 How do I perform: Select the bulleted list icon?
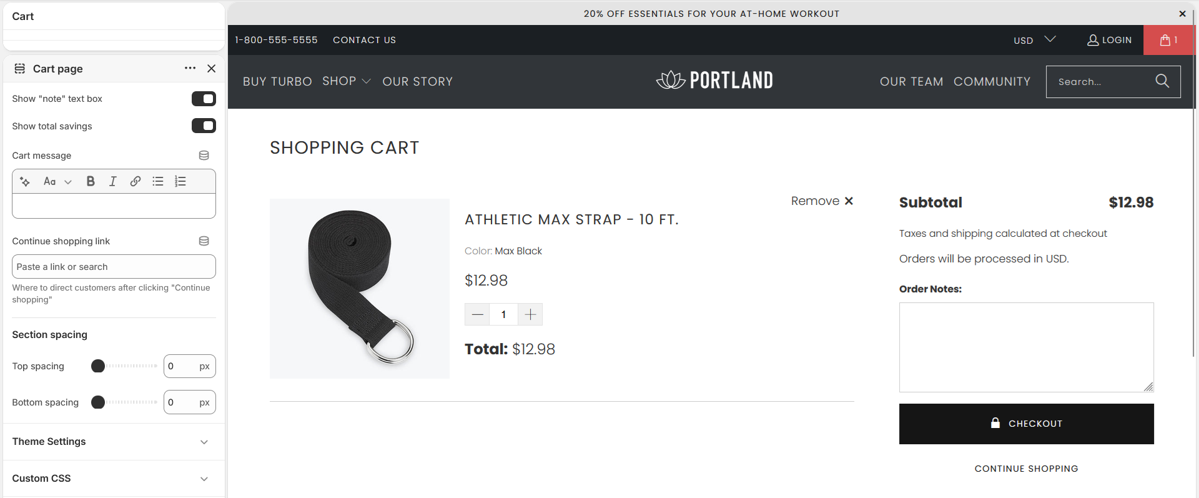coord(158,181)
